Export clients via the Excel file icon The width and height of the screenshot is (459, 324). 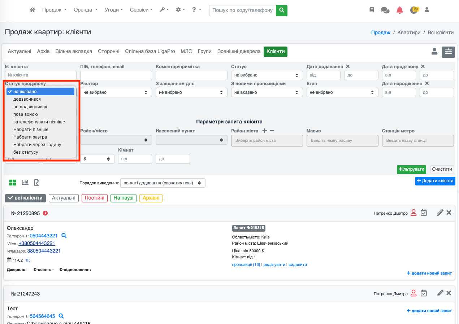(36, 183)
